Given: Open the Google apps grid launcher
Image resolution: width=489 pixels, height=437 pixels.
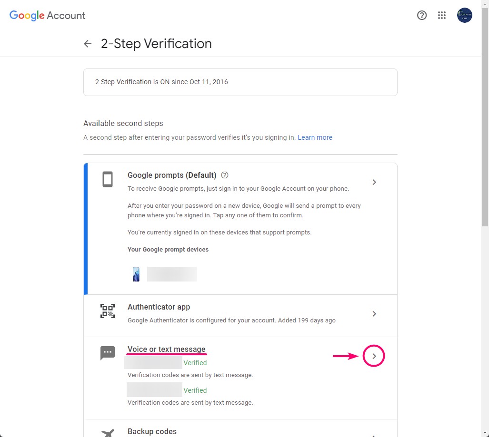Looking at the screenshot, I should click(441, 15).
